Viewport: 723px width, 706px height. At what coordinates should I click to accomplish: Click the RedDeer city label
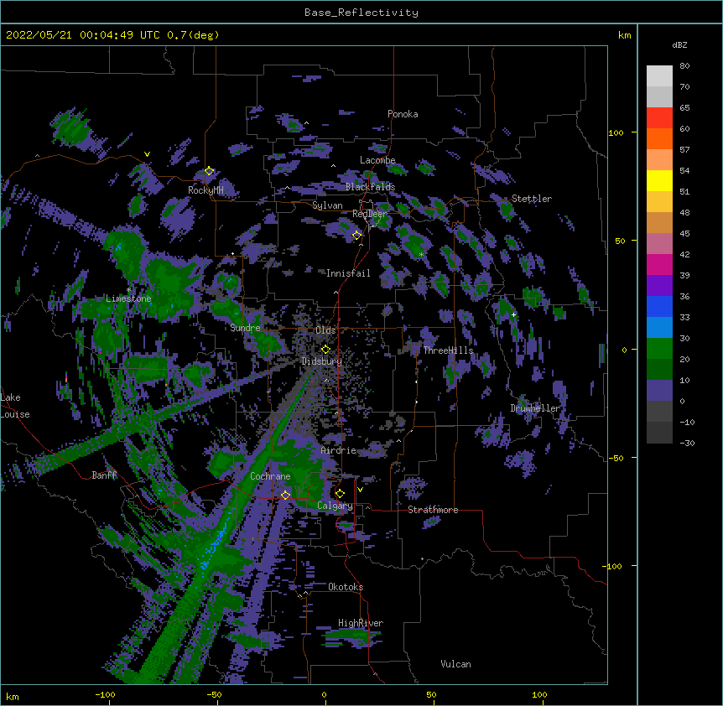[370, 214]
